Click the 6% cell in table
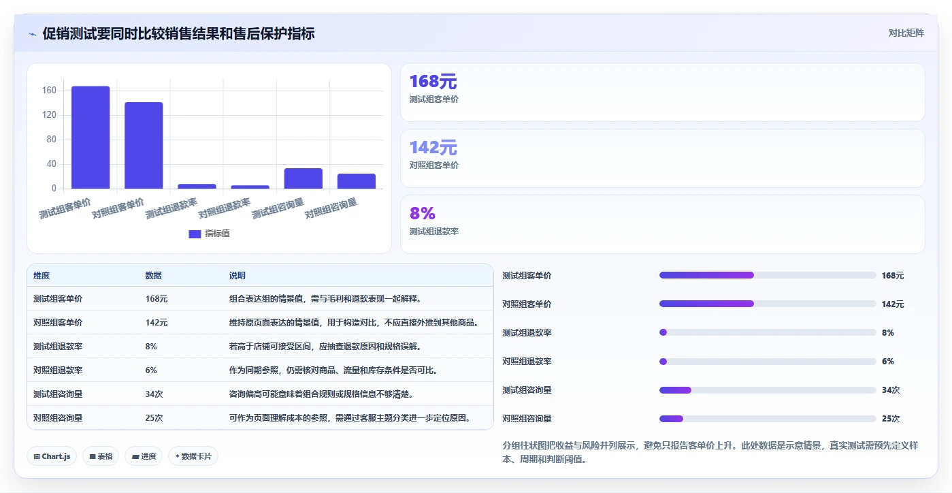 click(151, 370)
